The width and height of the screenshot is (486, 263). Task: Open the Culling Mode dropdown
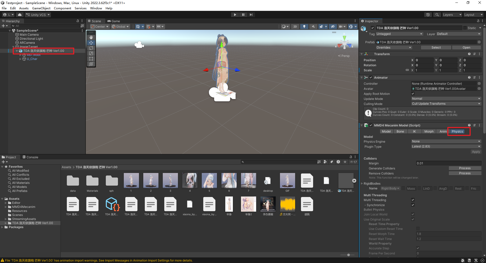(x=446, y=104)
